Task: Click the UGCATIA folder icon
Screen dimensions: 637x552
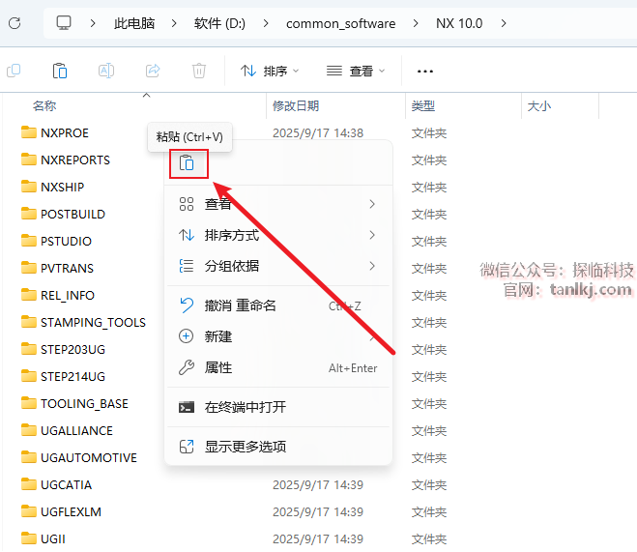Action: pyautogui.click(x=28, y=484)
